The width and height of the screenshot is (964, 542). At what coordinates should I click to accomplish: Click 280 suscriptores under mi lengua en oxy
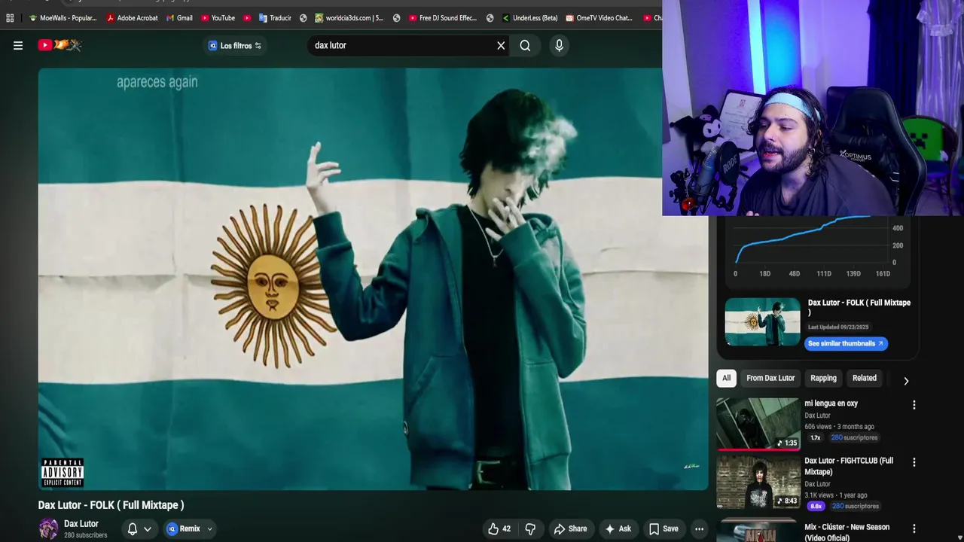click(854, 437)
